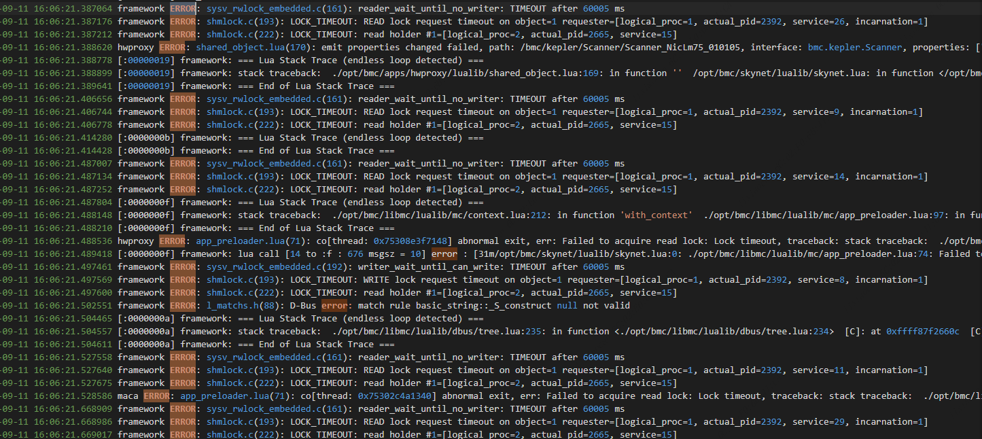Select the value 'service=11' in the log
This screenshot has height=439, width=982.
coord(818,370)
